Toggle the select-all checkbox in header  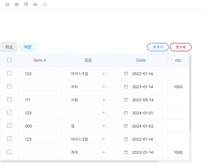[9, 60]
